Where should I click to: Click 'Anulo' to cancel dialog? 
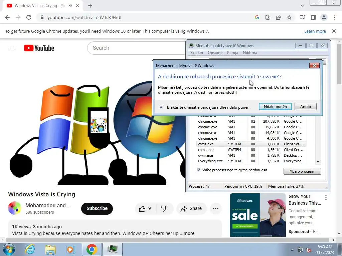tap(305, 107)
